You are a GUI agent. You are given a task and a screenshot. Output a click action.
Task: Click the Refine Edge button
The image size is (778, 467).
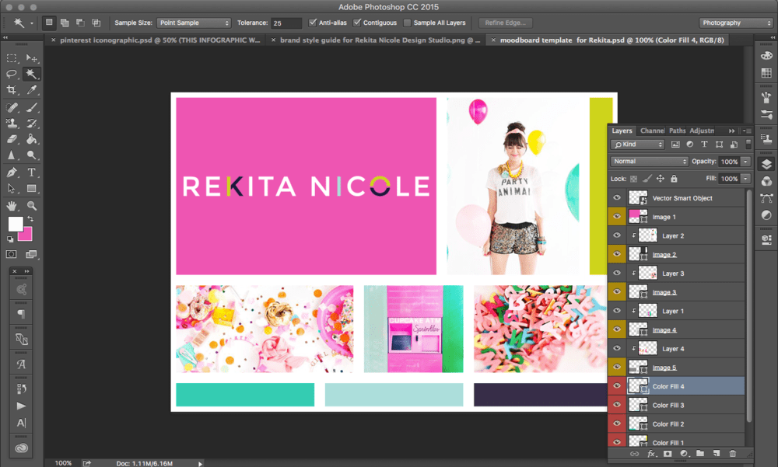[505, 23]
